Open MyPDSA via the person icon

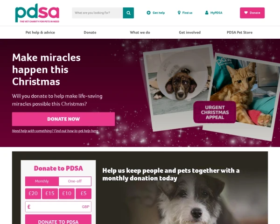[207, 13]
